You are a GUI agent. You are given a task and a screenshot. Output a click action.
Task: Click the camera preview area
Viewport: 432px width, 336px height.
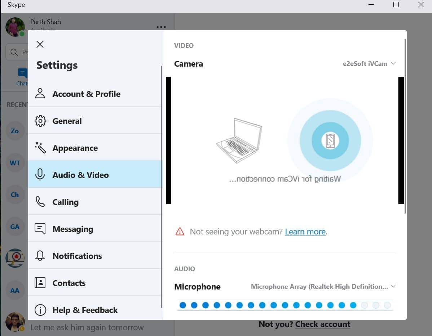click(x=285, y=140)
